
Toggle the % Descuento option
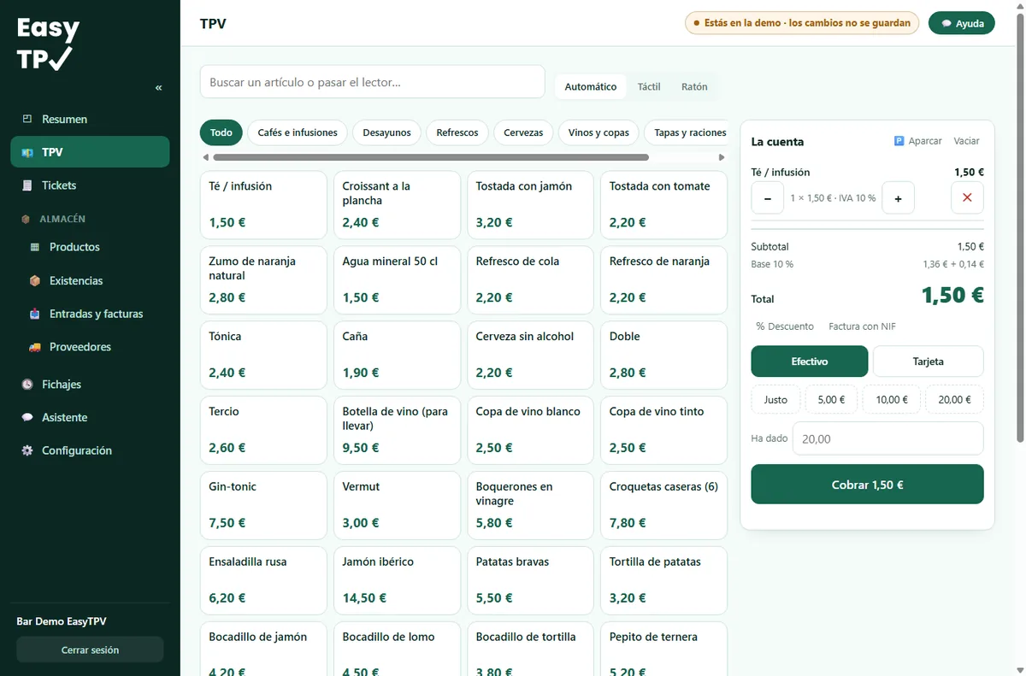pyautogui.click(x=785, y=326)
